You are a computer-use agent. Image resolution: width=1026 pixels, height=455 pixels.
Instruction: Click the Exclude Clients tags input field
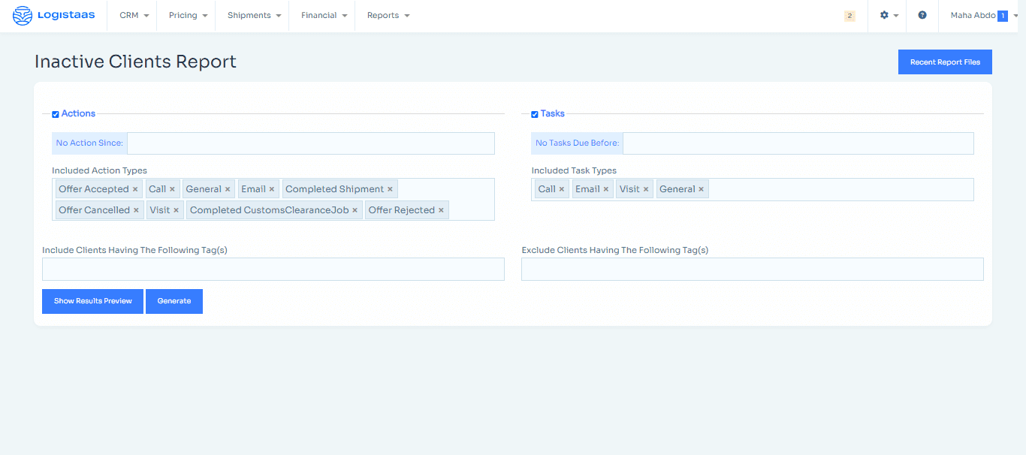752,270
